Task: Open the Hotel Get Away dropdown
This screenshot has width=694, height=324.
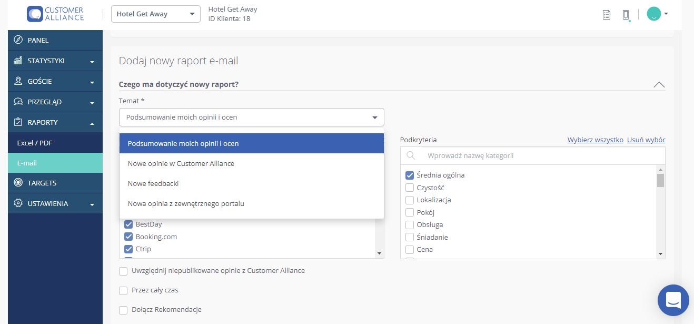Action: (156, 14)
